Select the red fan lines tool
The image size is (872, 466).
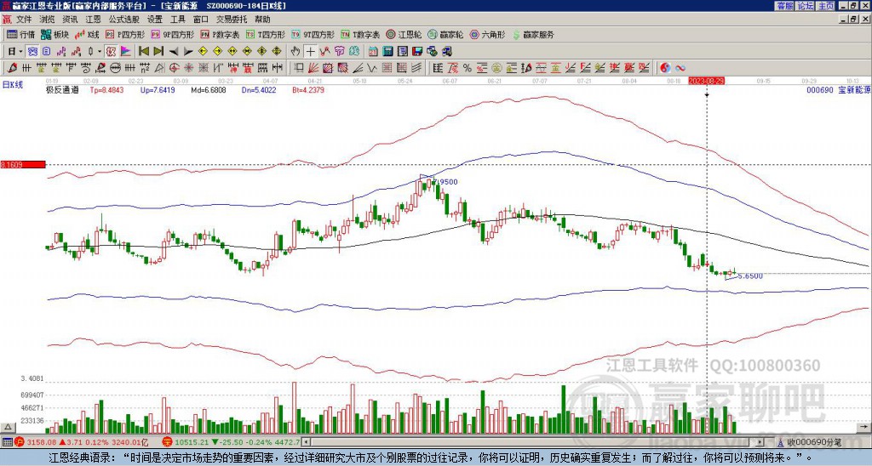click(313, 68)
